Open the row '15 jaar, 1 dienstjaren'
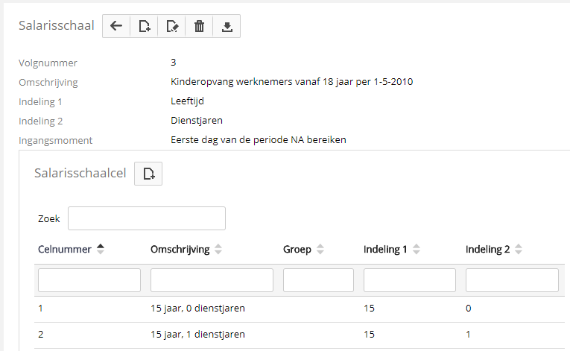This screenshot has height=351, width=570. click(197, 335)
